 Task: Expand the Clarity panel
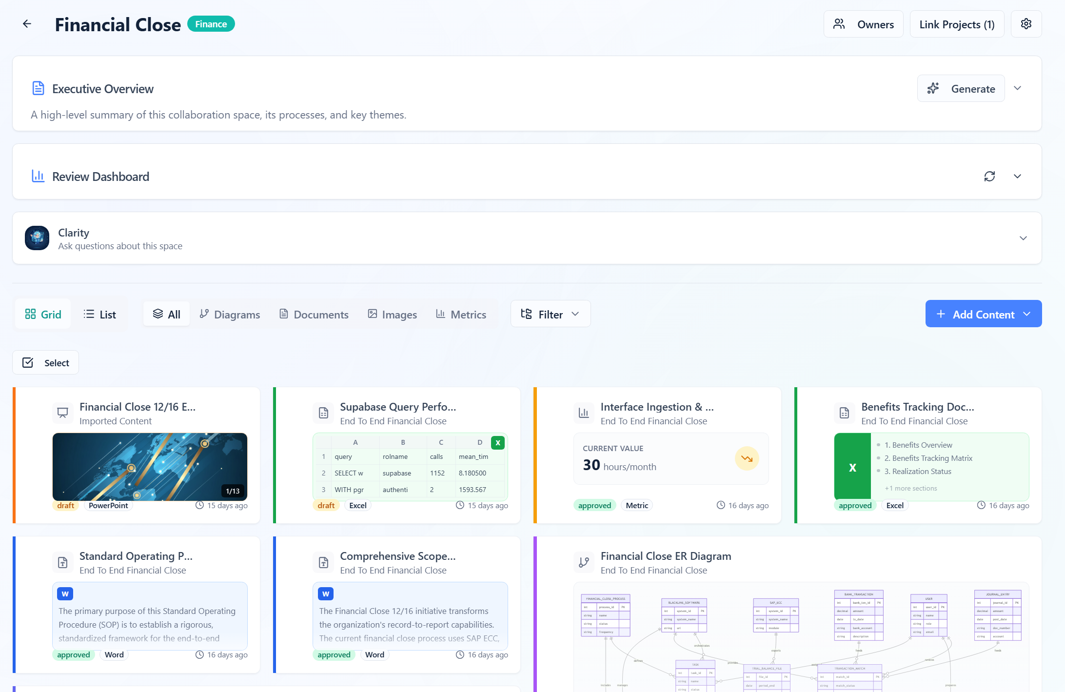point(1023,238)
